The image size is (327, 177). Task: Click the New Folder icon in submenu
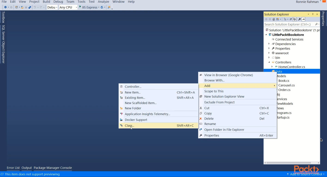(121, 108)
